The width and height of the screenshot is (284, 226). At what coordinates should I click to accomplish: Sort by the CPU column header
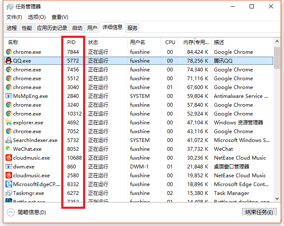point(170,42)
